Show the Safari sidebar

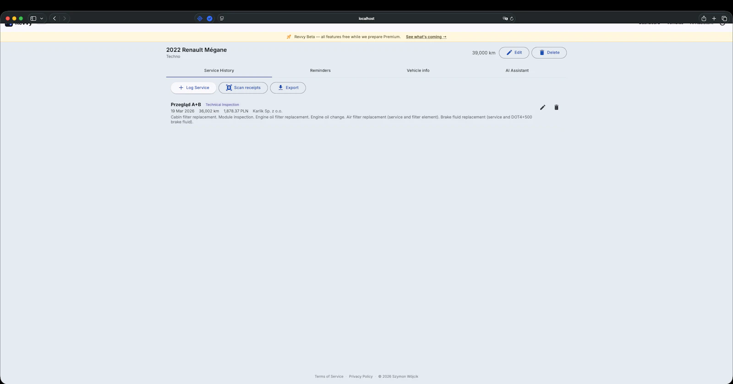tap(33, 19)
